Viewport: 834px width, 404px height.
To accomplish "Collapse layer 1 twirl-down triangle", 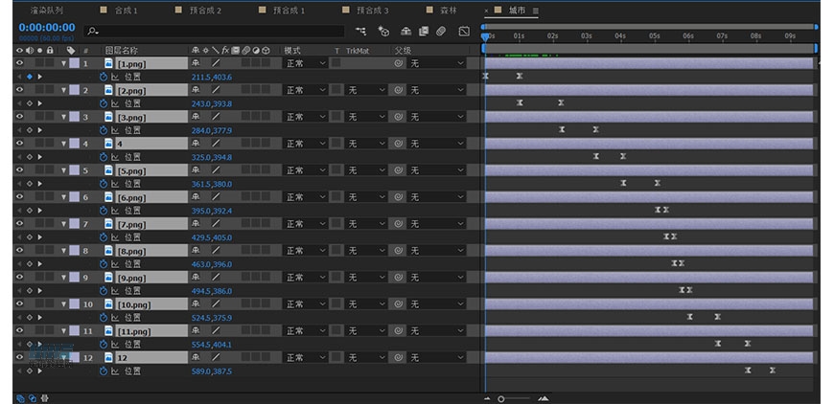I will [x=64, y=63].
